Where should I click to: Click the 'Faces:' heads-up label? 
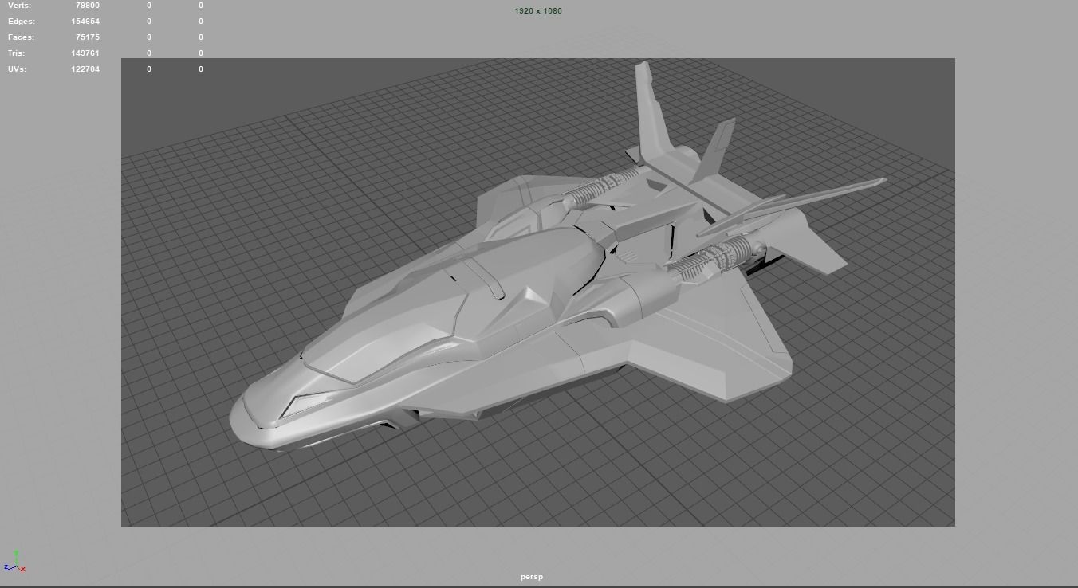21,37
